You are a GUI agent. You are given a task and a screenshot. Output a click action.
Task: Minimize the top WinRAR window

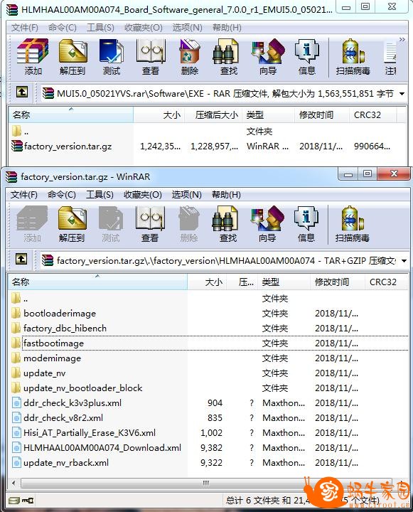pos(346,7)
